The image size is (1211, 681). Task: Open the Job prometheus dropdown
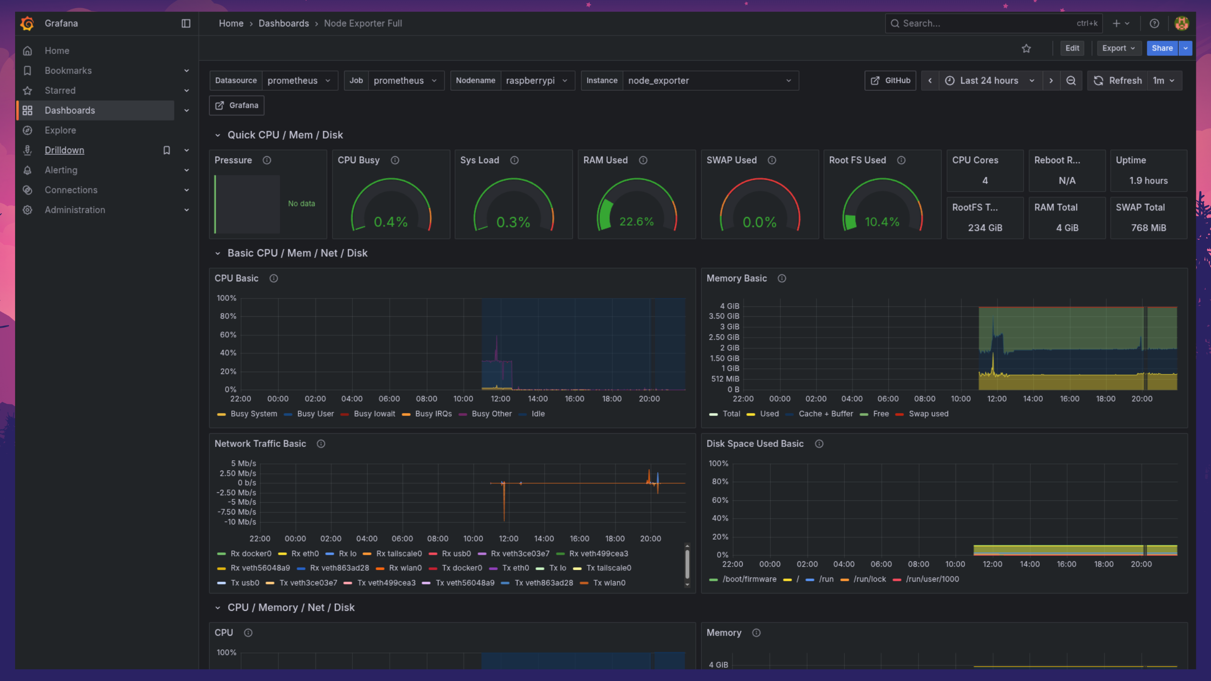pos(406,80)
